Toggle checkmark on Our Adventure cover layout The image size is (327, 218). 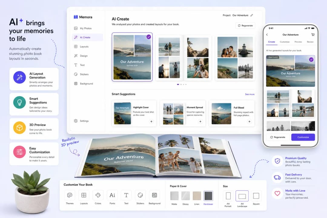point(148,37)
